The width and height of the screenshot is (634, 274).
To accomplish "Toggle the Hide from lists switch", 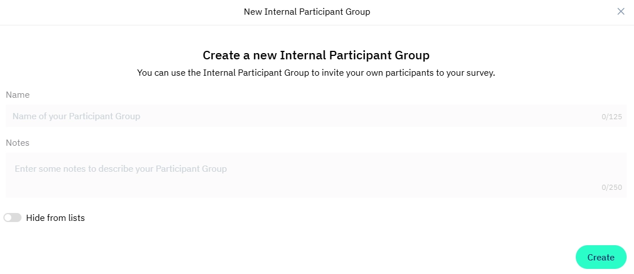I will click(12, 218).
